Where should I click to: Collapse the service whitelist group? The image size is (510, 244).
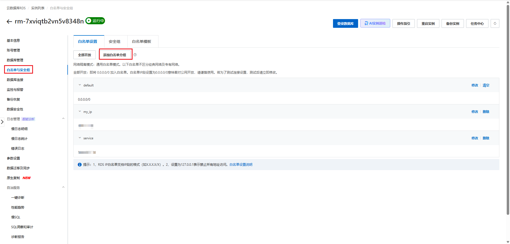tap(80, 138)
